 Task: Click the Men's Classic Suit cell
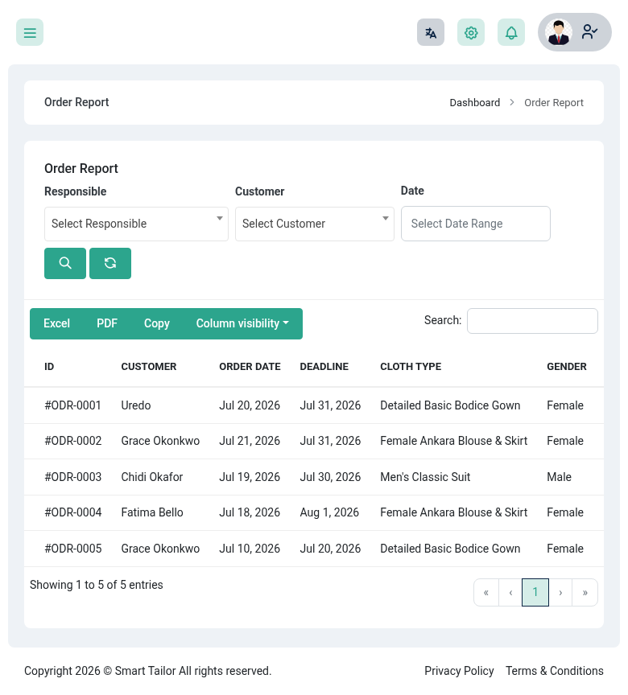(425, 477)
